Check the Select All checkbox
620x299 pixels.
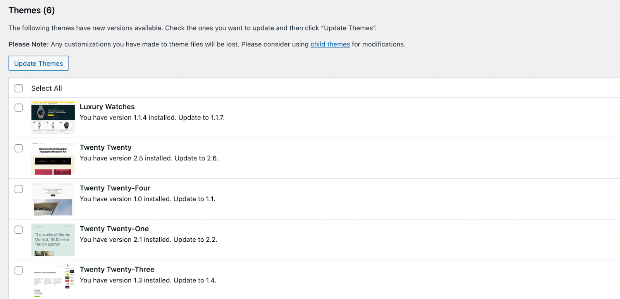pyautogui.click(x=18, y=88)
